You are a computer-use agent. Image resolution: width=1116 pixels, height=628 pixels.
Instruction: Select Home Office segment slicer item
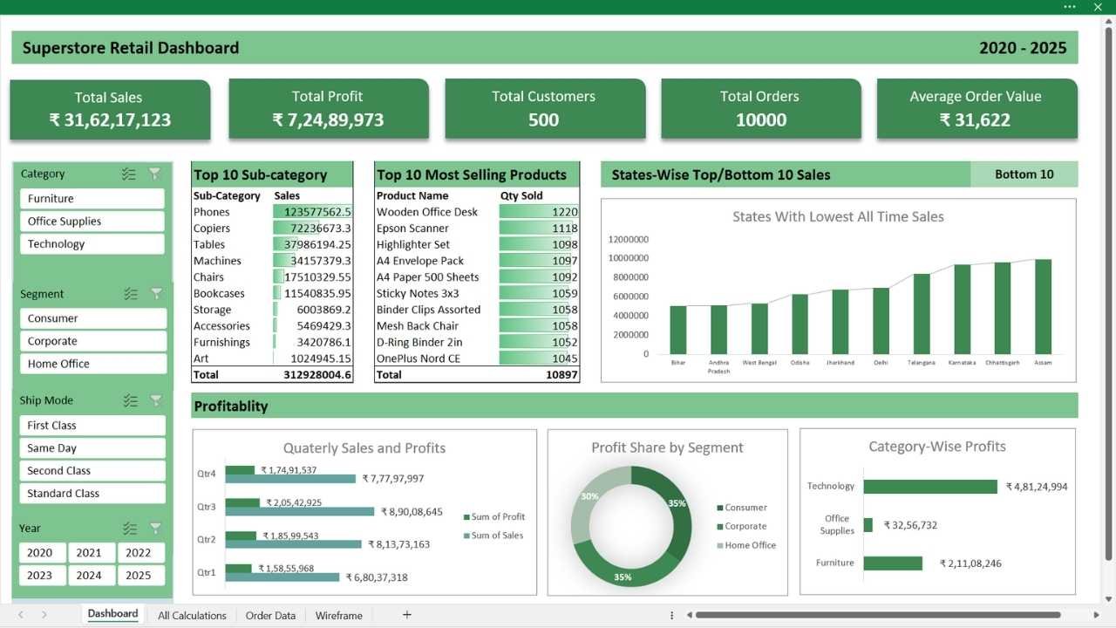pyautogui.click(x=93, y=364)
